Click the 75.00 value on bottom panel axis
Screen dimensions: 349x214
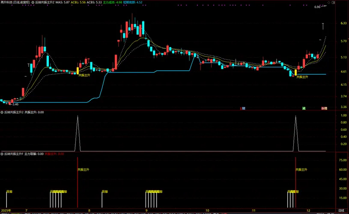click(x=343, y=160)
